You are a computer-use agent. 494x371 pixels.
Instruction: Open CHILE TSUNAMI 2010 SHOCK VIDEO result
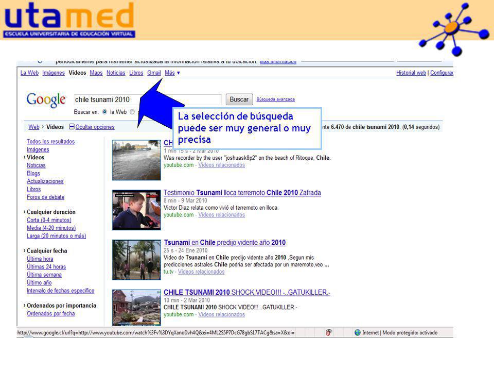click(247, 292)
